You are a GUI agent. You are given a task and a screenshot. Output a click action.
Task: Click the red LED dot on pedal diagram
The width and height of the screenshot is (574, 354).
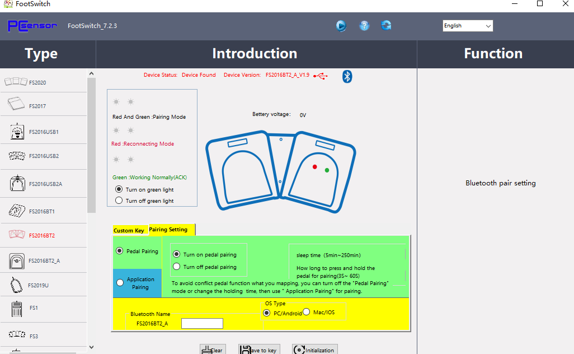tap(315, 167)
